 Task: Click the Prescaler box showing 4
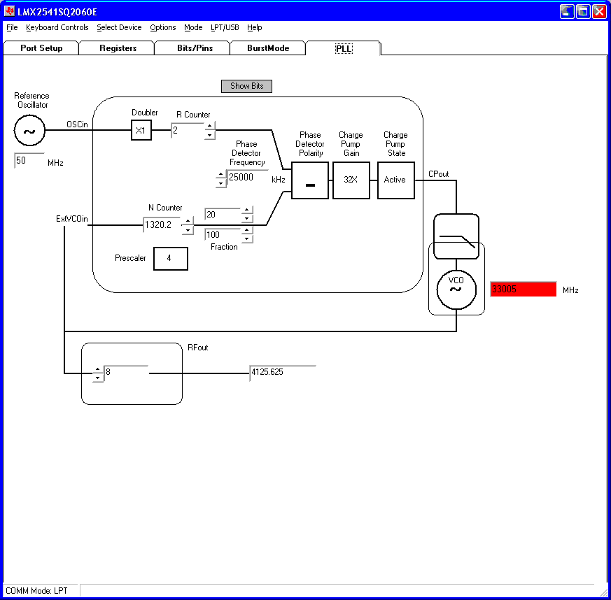tap(170, 258)
